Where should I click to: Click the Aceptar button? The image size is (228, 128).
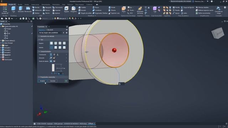42,81
